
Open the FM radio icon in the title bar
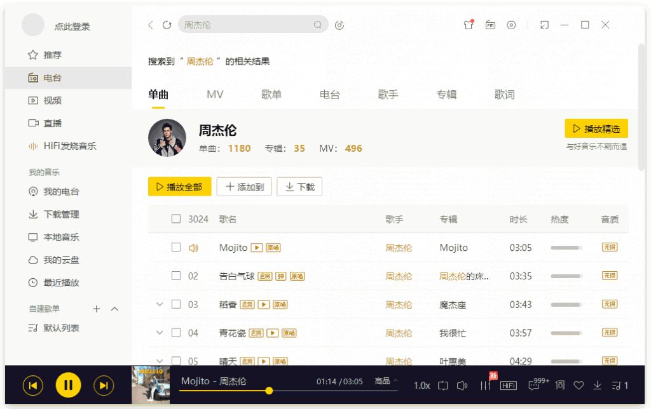[x=490, y=25]
